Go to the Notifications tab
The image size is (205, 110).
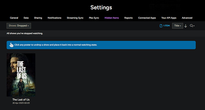[x=54, y=18]
